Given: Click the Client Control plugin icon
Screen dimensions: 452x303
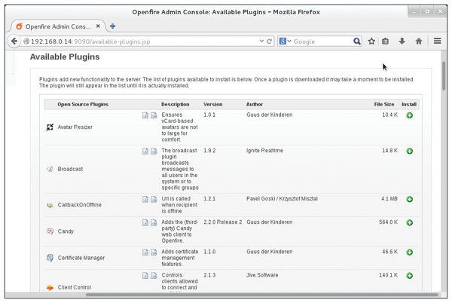Looking at the screenshot, I should [x=50, y=287].
